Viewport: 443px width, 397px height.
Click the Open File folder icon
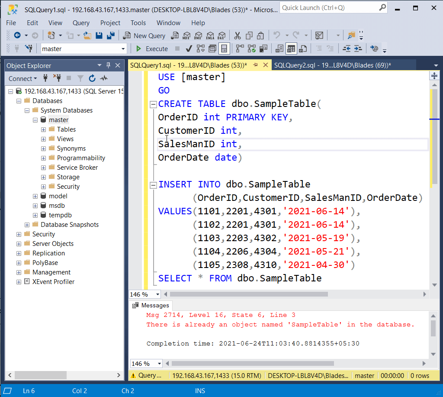point(87,36)
